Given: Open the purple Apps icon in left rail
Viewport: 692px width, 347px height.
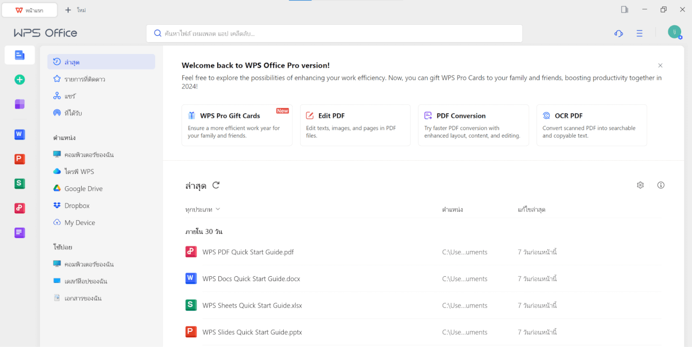Looking at the screenshot, I should 20,104.
